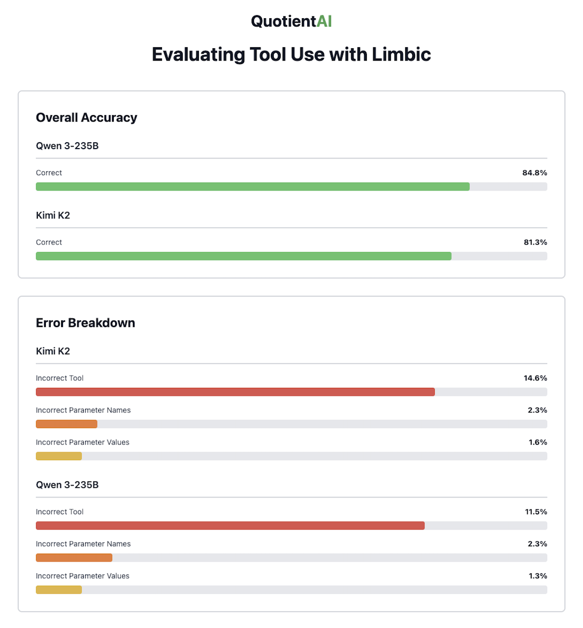The image size is (583, 628).
Task: Click Kimi K2 heading under Overall Accuracy
Action: point(53,215)
